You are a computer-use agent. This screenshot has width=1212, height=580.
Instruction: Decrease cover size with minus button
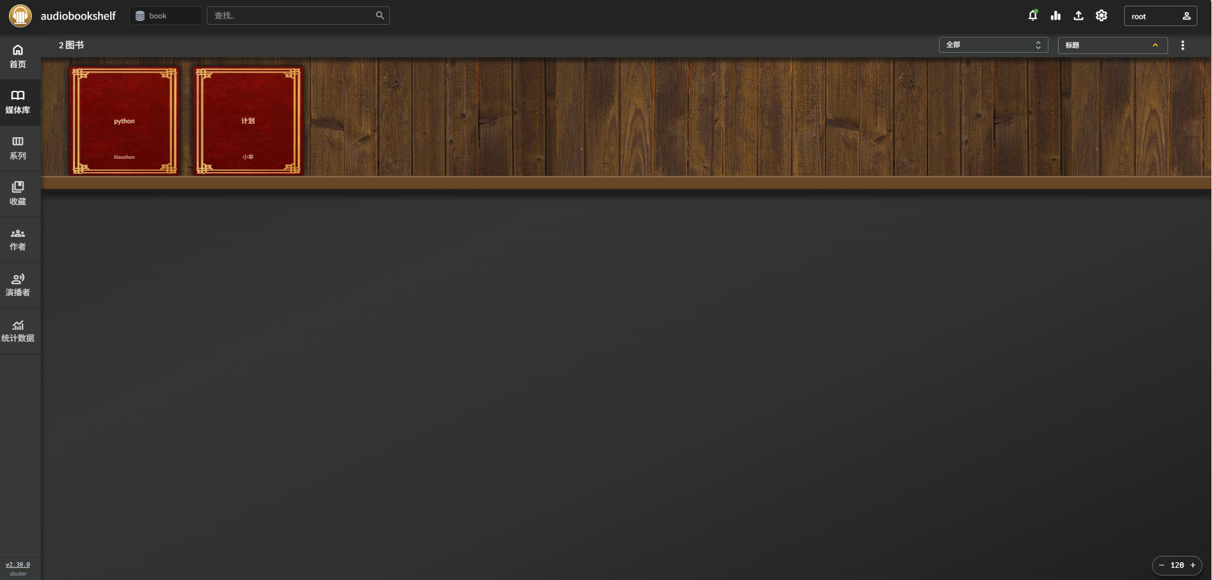[1162, 565]
